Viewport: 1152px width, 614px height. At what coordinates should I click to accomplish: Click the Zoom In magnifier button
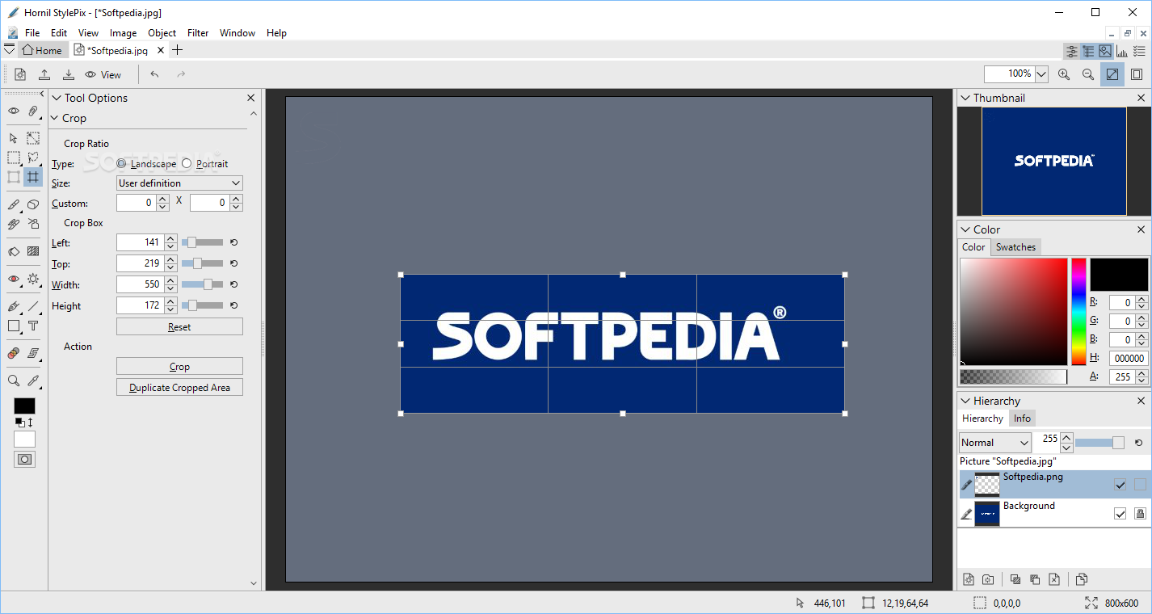pyautogui.click(x=1064, y=74)
